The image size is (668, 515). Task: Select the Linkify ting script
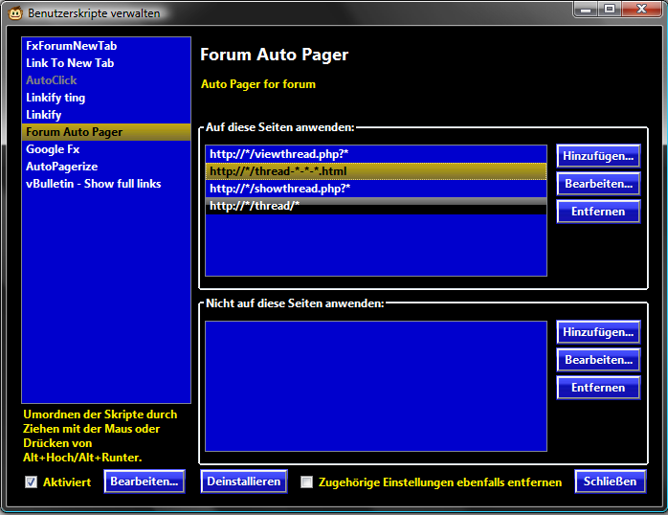tap(106, 98)
